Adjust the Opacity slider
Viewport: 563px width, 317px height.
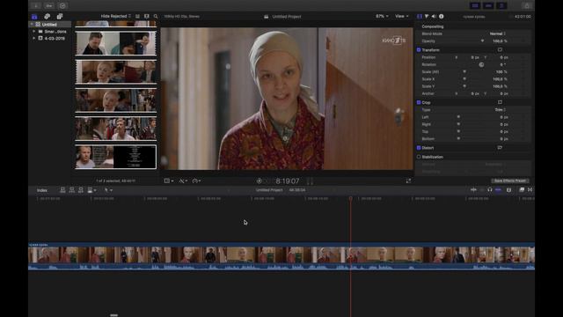point(482,41)
